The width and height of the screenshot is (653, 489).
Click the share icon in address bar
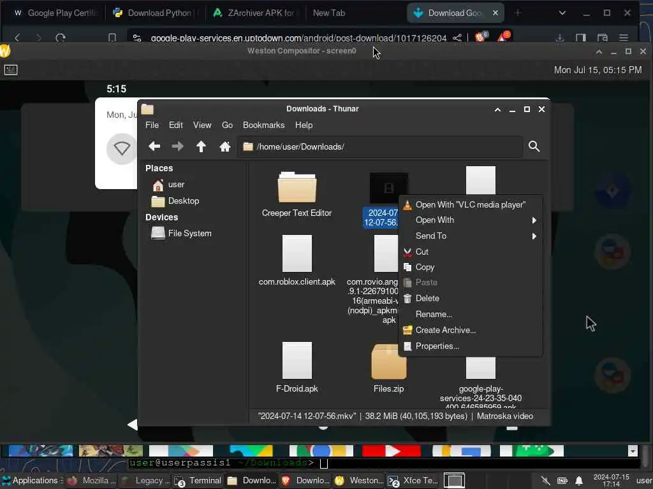pos(457,38)
